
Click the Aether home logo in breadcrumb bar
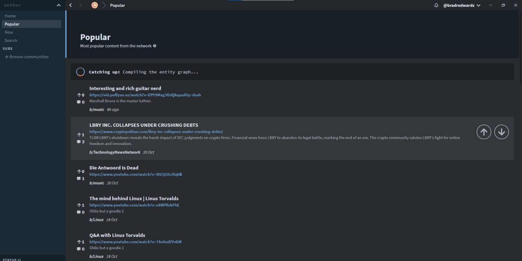click(94, 5)
